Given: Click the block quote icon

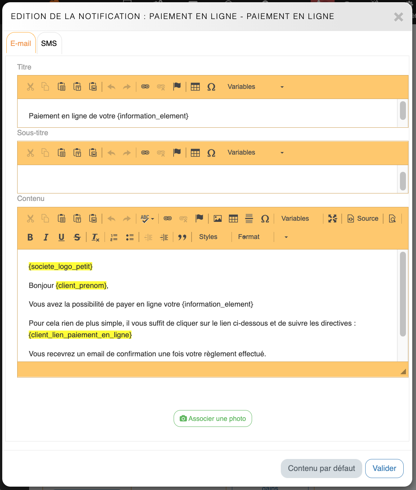Looking at the screenshot, I should (182, 237).
